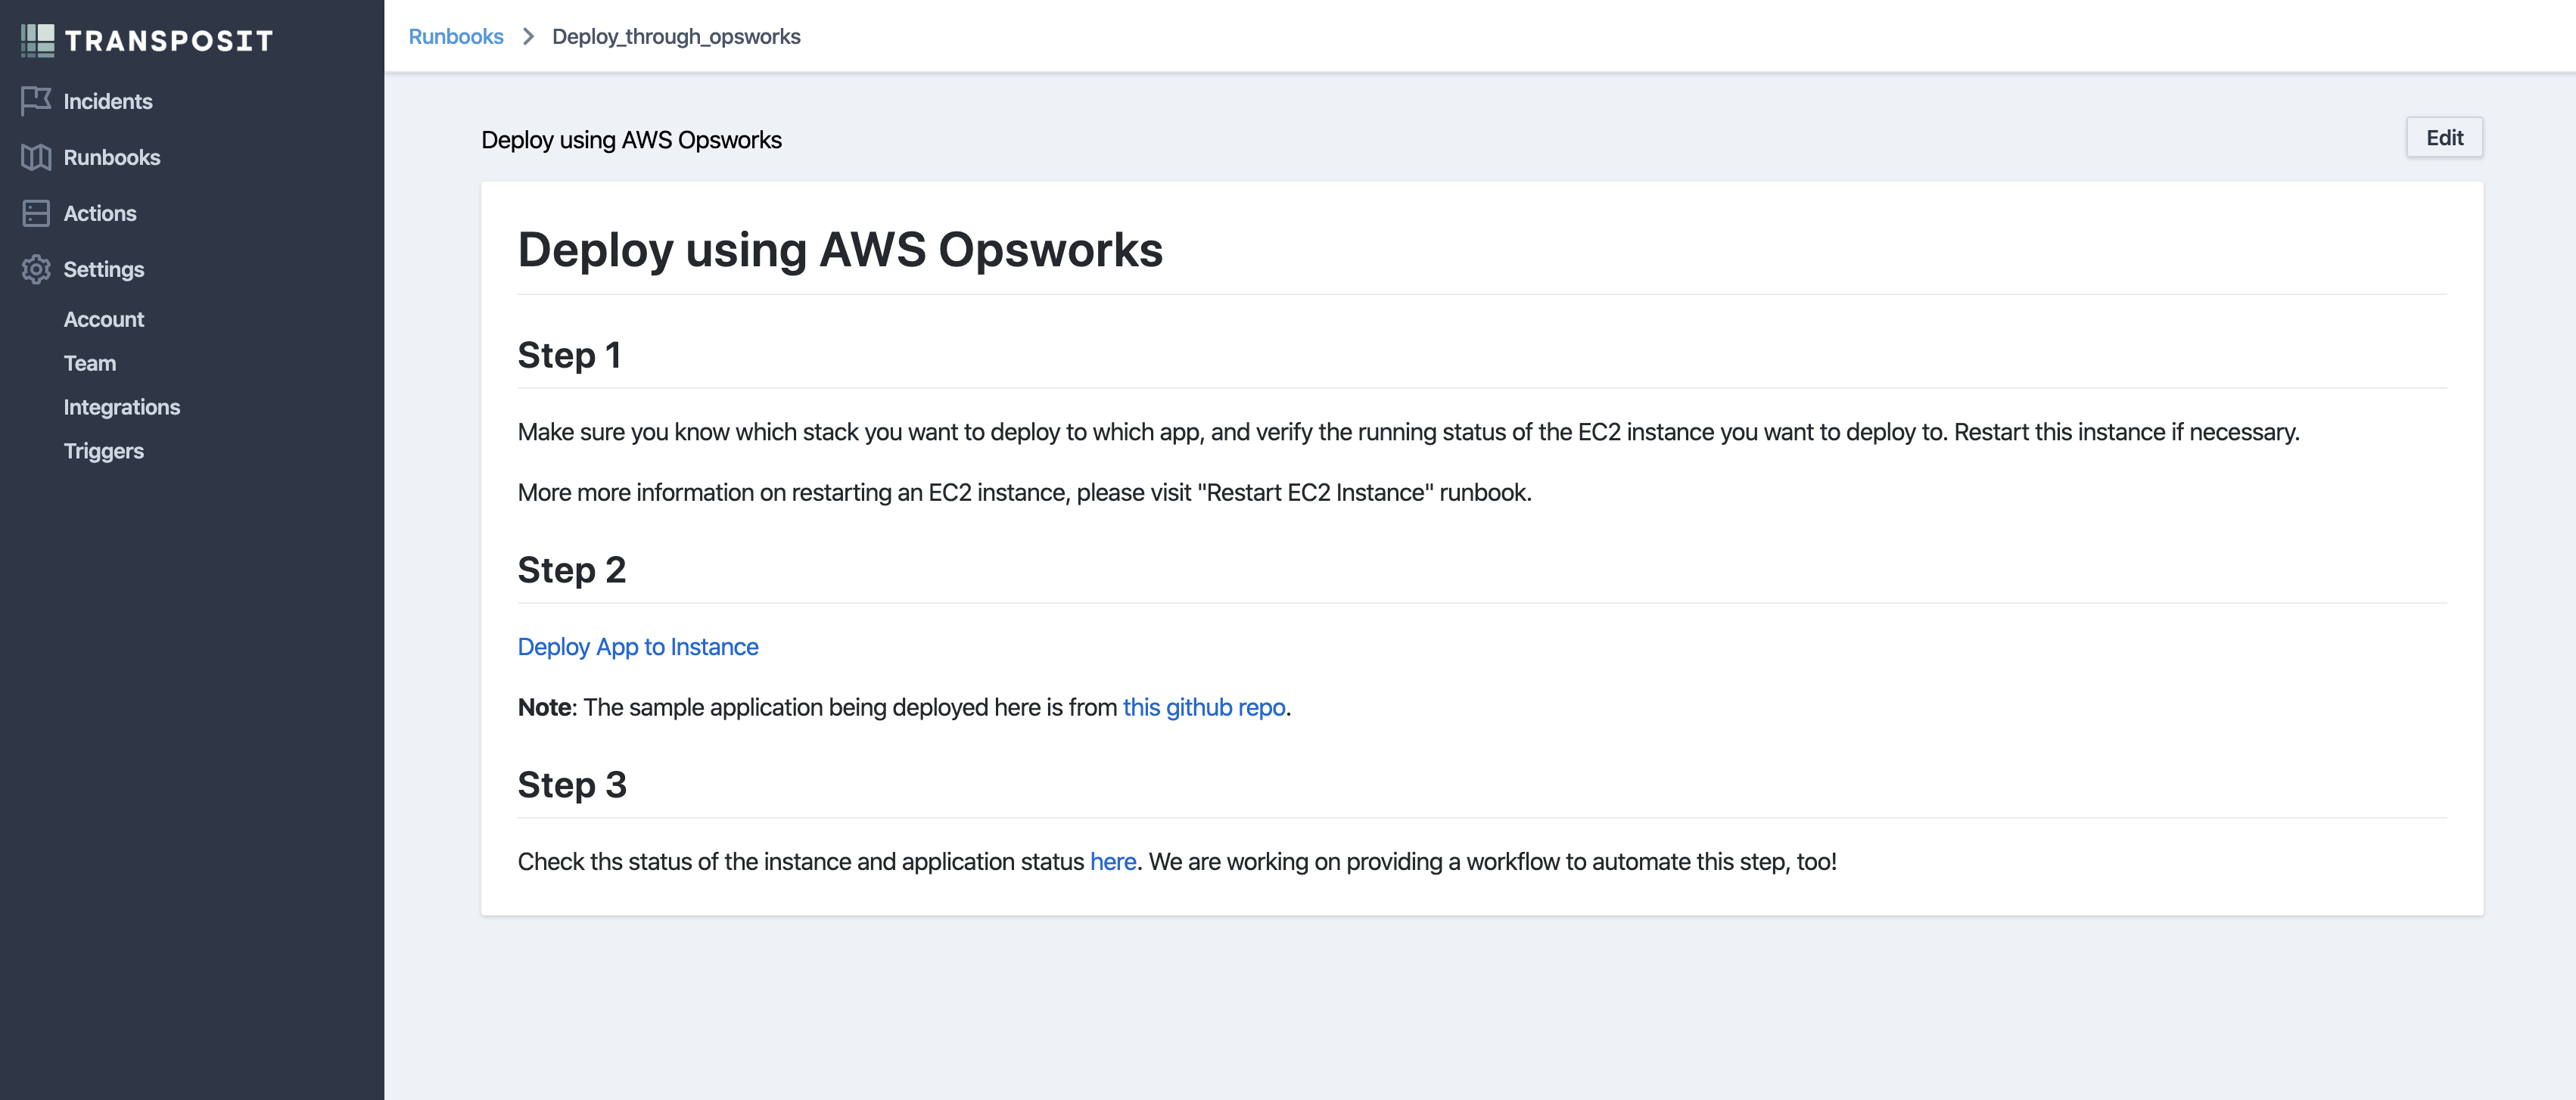Open the Actions sidebar item
The image size is (2576, 1100).
point(100,213)
